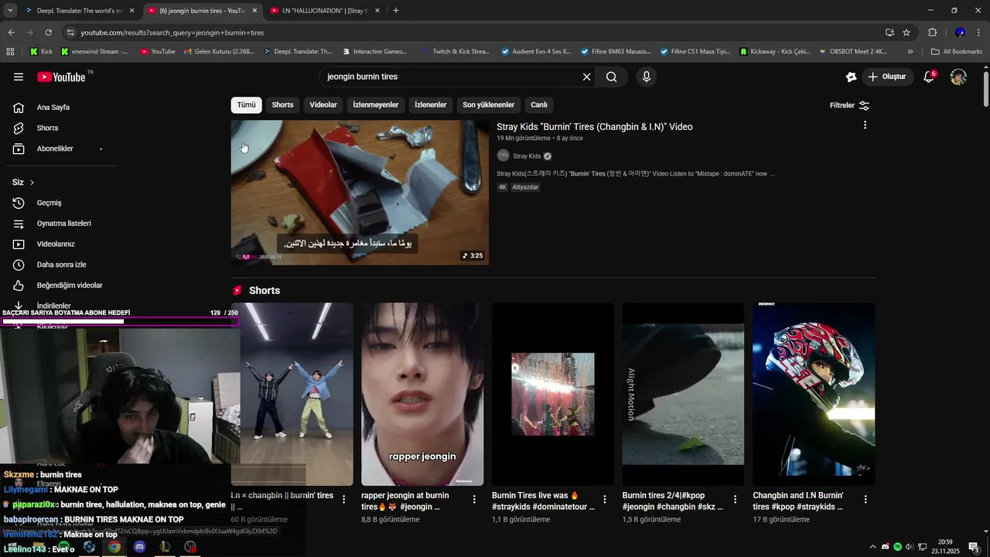
Task: Select the Canlı filter chip
Action: tap(538, 105)
